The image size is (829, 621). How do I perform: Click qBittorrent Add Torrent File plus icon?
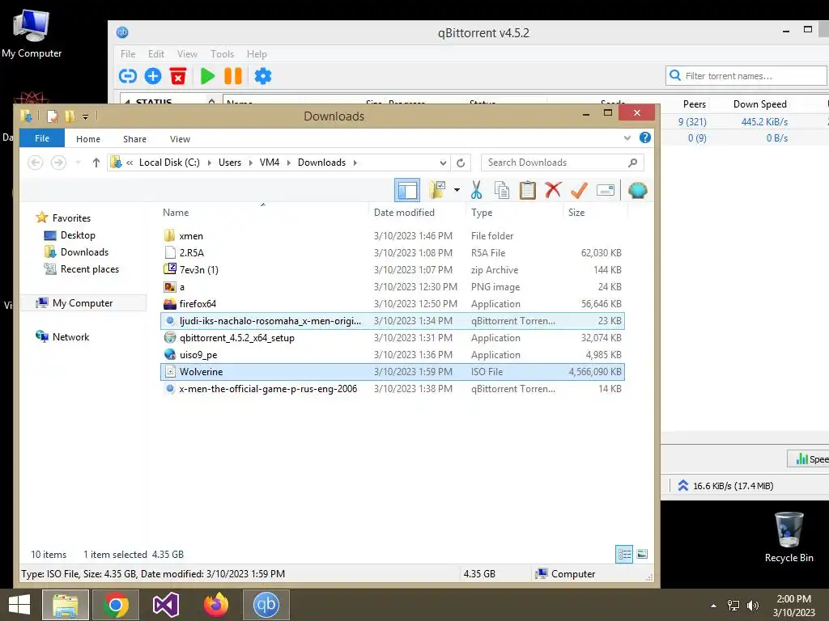point(153,76)
